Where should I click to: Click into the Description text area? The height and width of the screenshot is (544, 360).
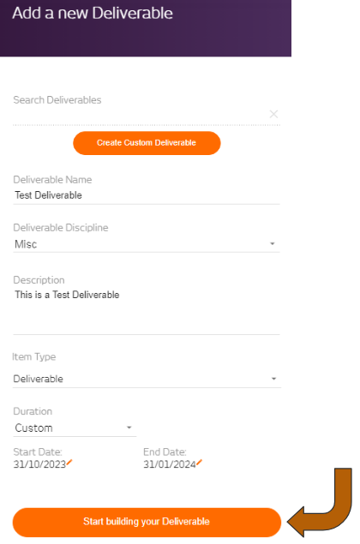tap(147, 310)
